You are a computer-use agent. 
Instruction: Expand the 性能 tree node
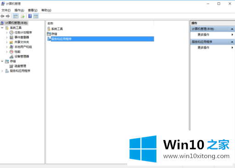coord(7,52)
